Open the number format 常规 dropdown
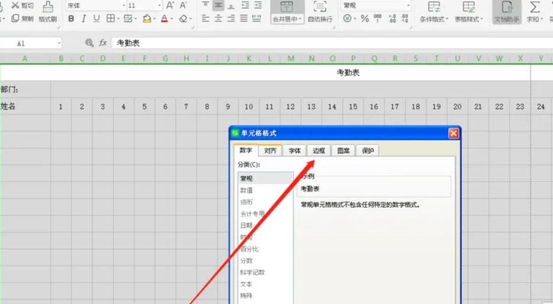 point(407,5)
